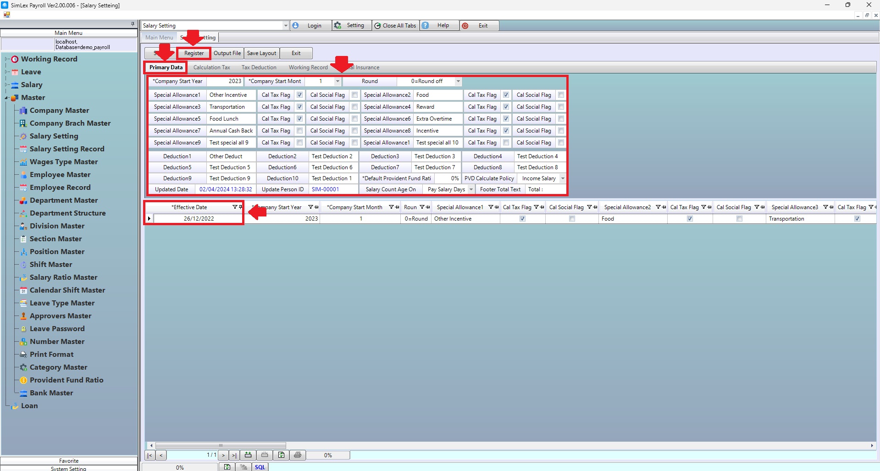Image resolution: width=880 pixels, height=471 pixels.
Task: Expand the Working Record tree node
Action: [6, 59]
